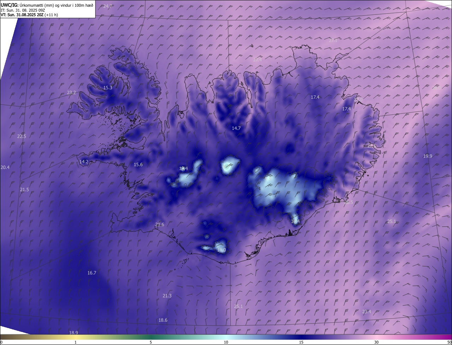Select the 15.3 value over the Westfjords
This screenshot has height=345, width=452.
tap(108, 87)
